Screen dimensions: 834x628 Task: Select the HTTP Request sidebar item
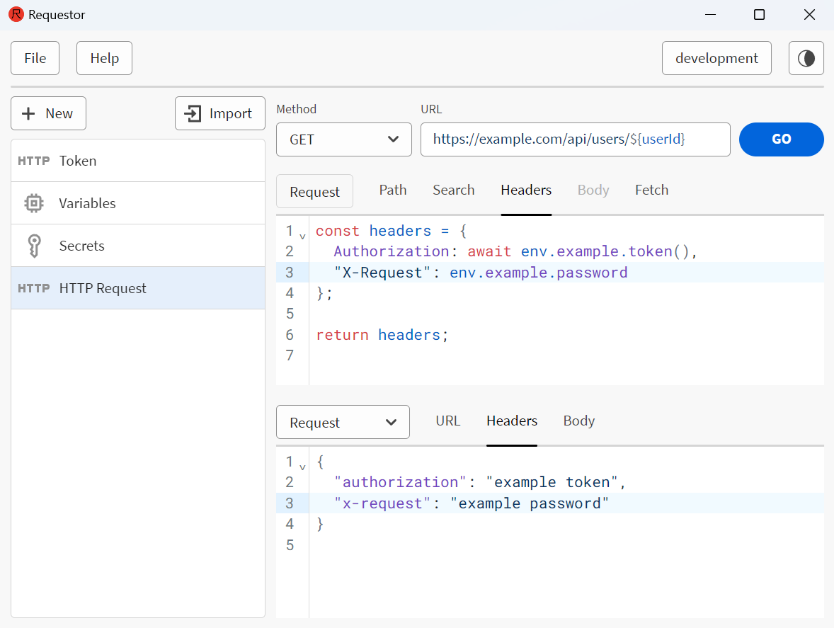[x=103, y=288]
